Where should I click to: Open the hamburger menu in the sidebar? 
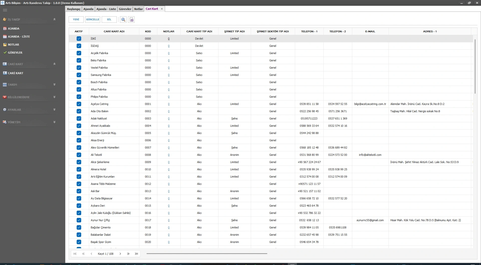pyautogui.click(x=5, y=10)
